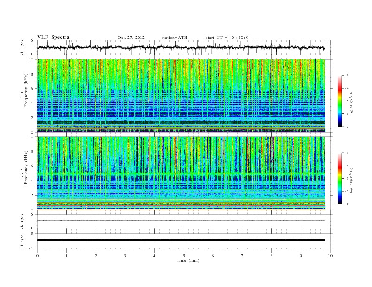The height and width of the screenshot is (287, 372).
Task: Click the "5" minute tick label
Action: pyautogui.click(x=184, y=256)
